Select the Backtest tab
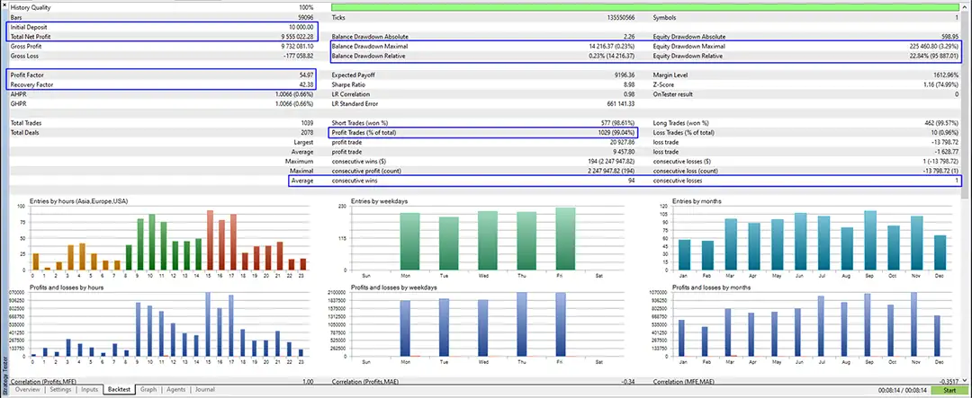This screenshot has width=972, height=398. coord(119,390)
